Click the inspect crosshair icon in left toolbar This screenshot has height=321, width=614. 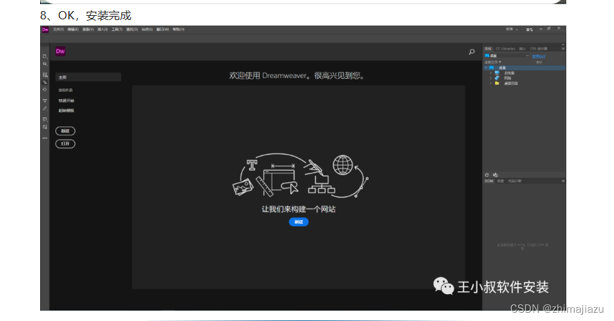tap(45, 90)
